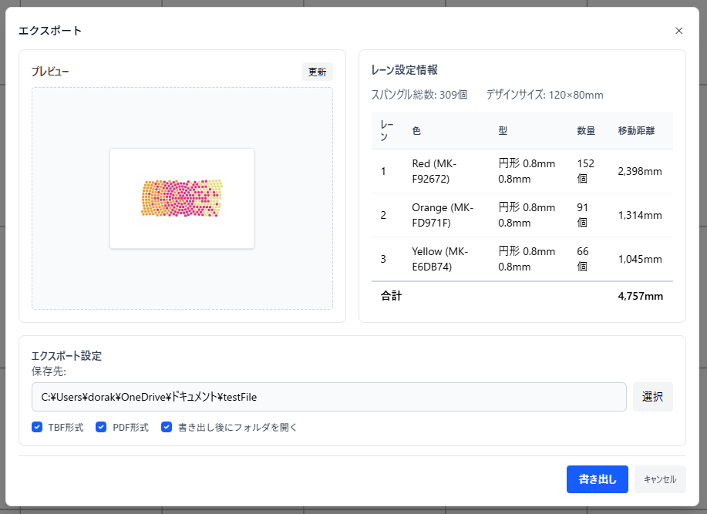Select the design preview thumbnail
707x514 pixels.
(x=181, y=198)
